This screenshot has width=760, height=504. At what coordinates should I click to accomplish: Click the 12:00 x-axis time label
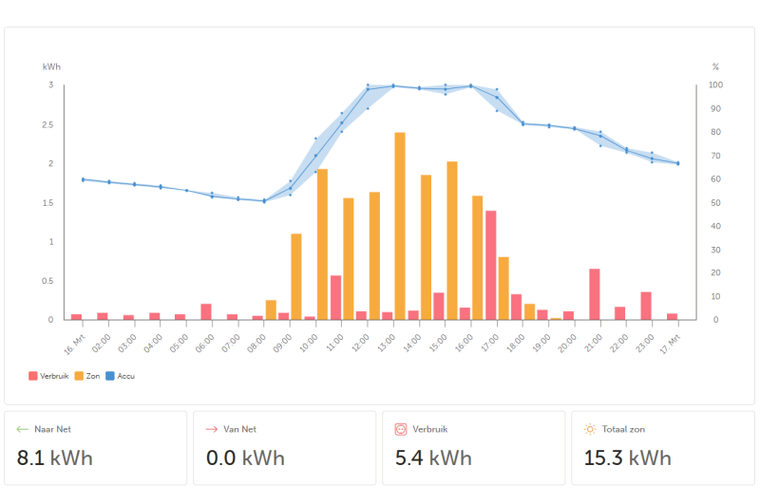click(360, 344)
